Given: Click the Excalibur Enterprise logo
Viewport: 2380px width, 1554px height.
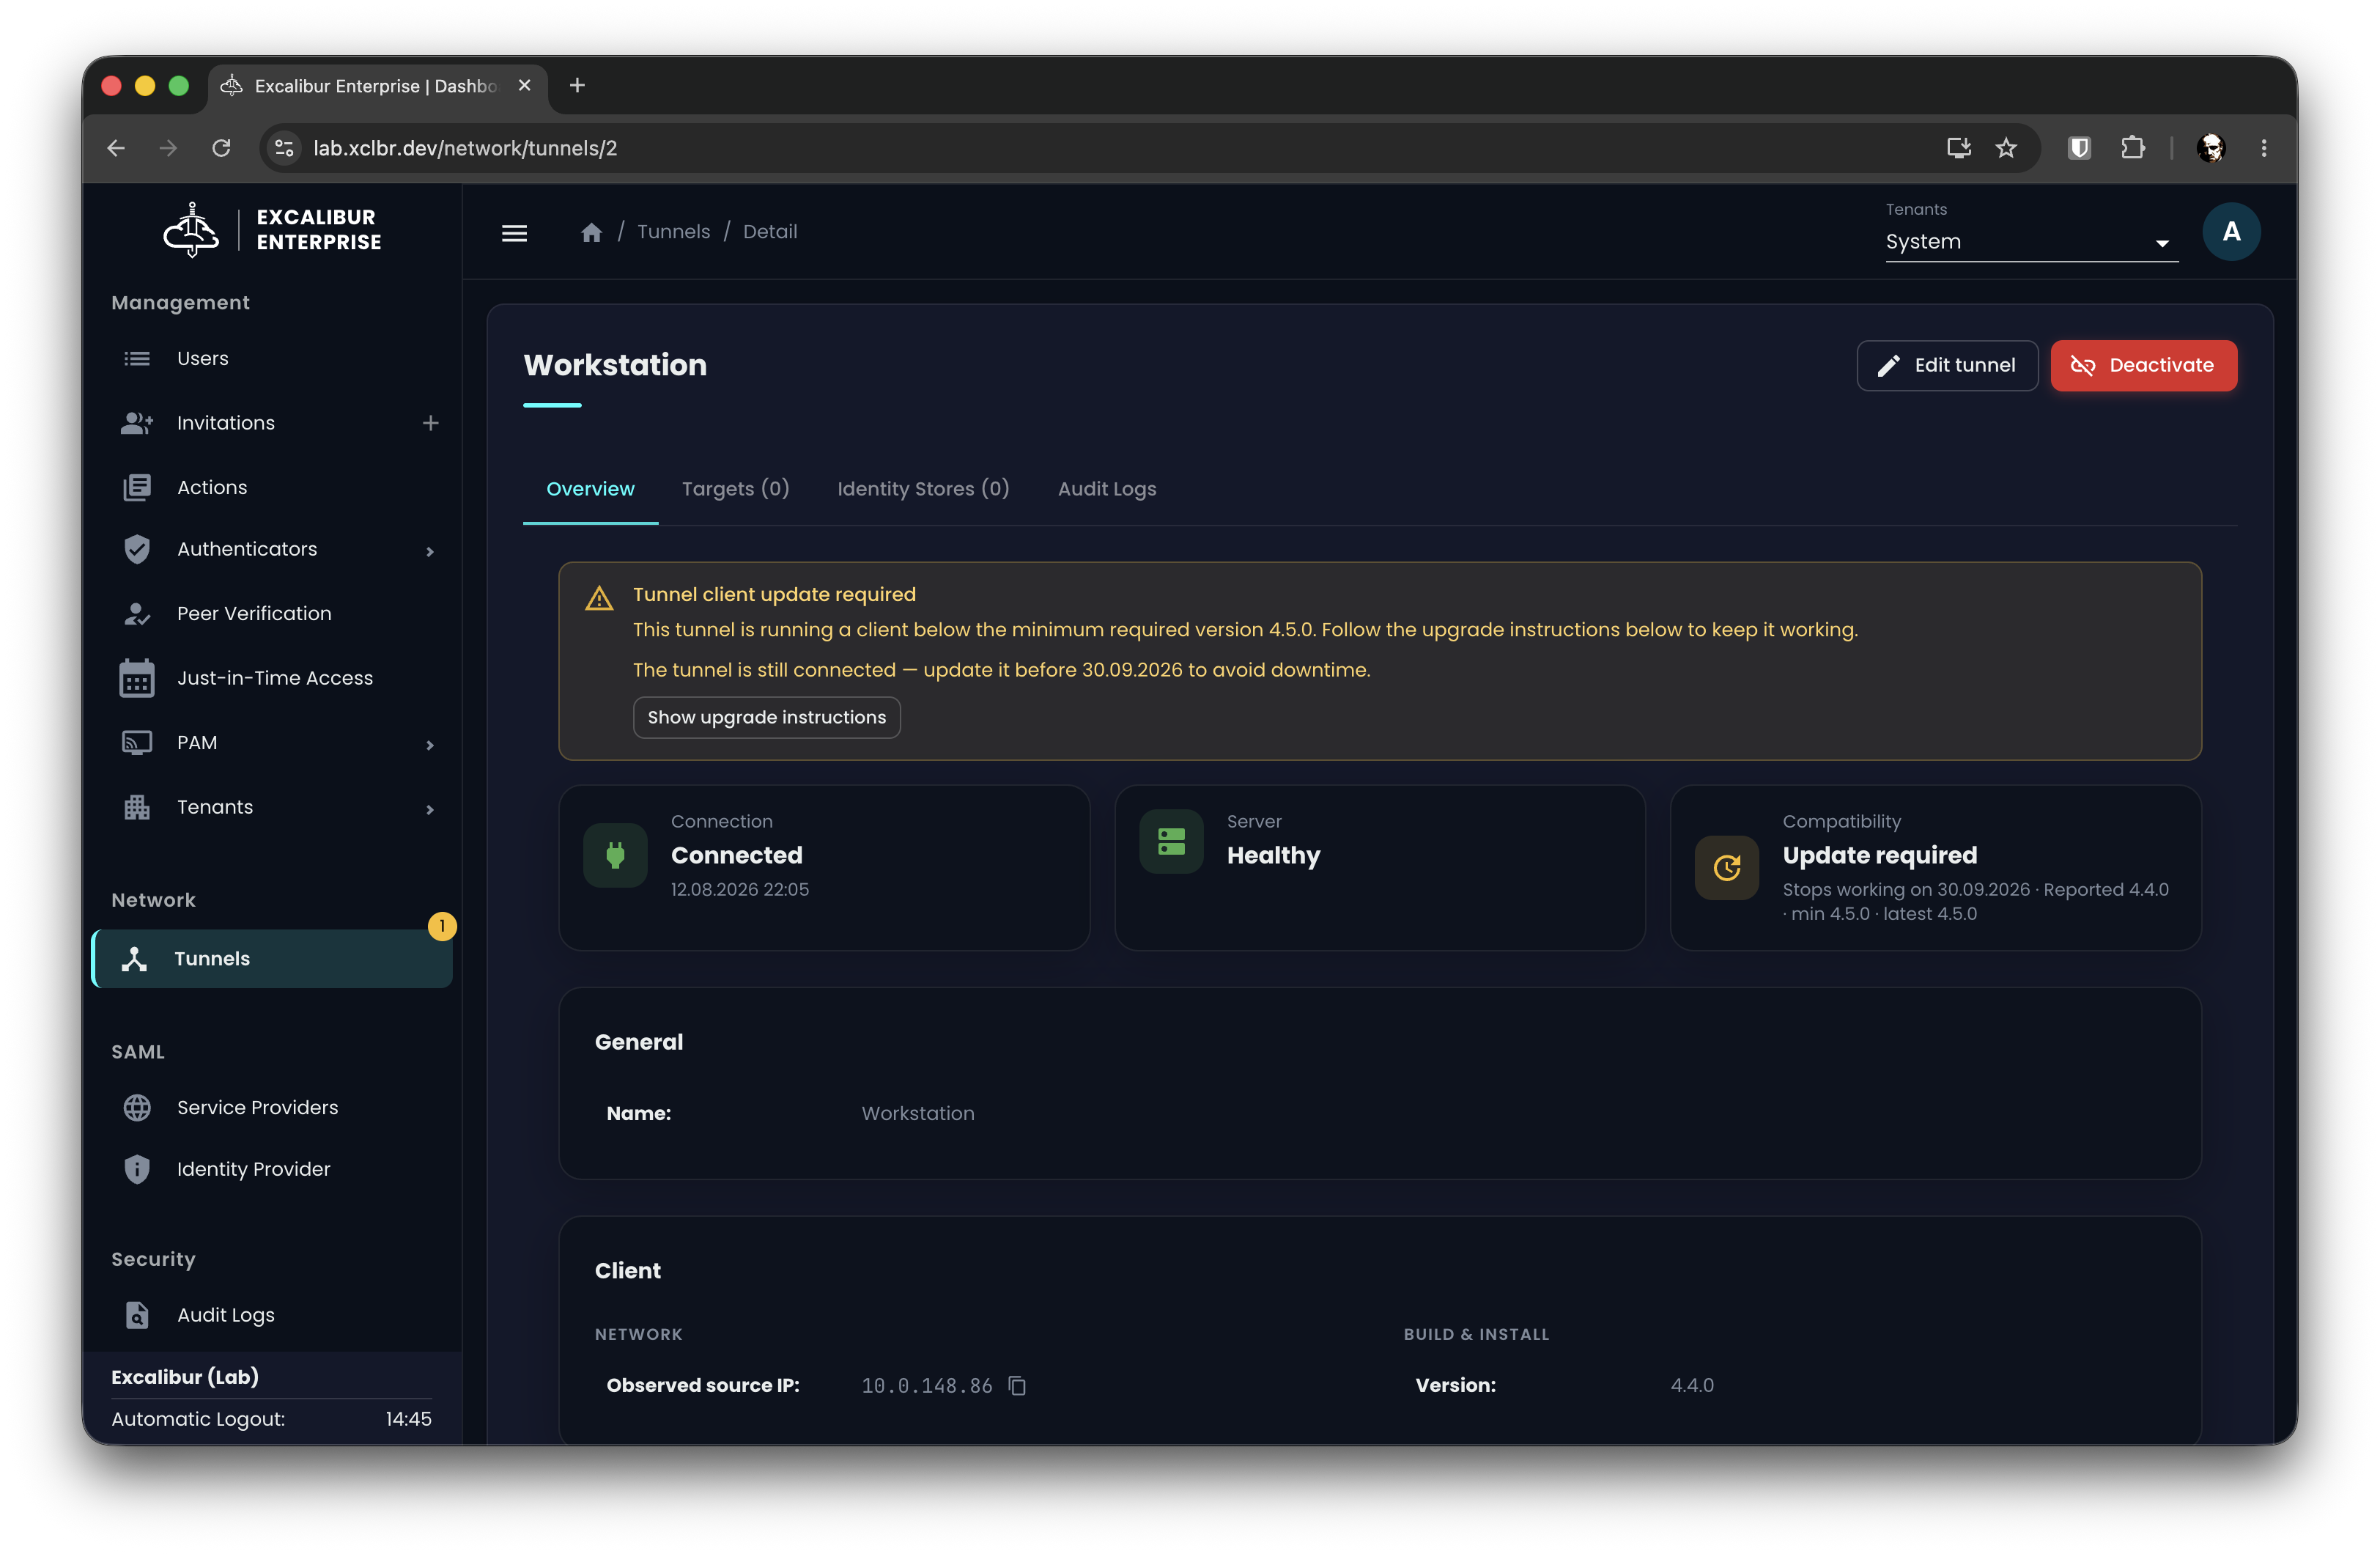Looking at the screenshot, I should (x=272, y=230).
